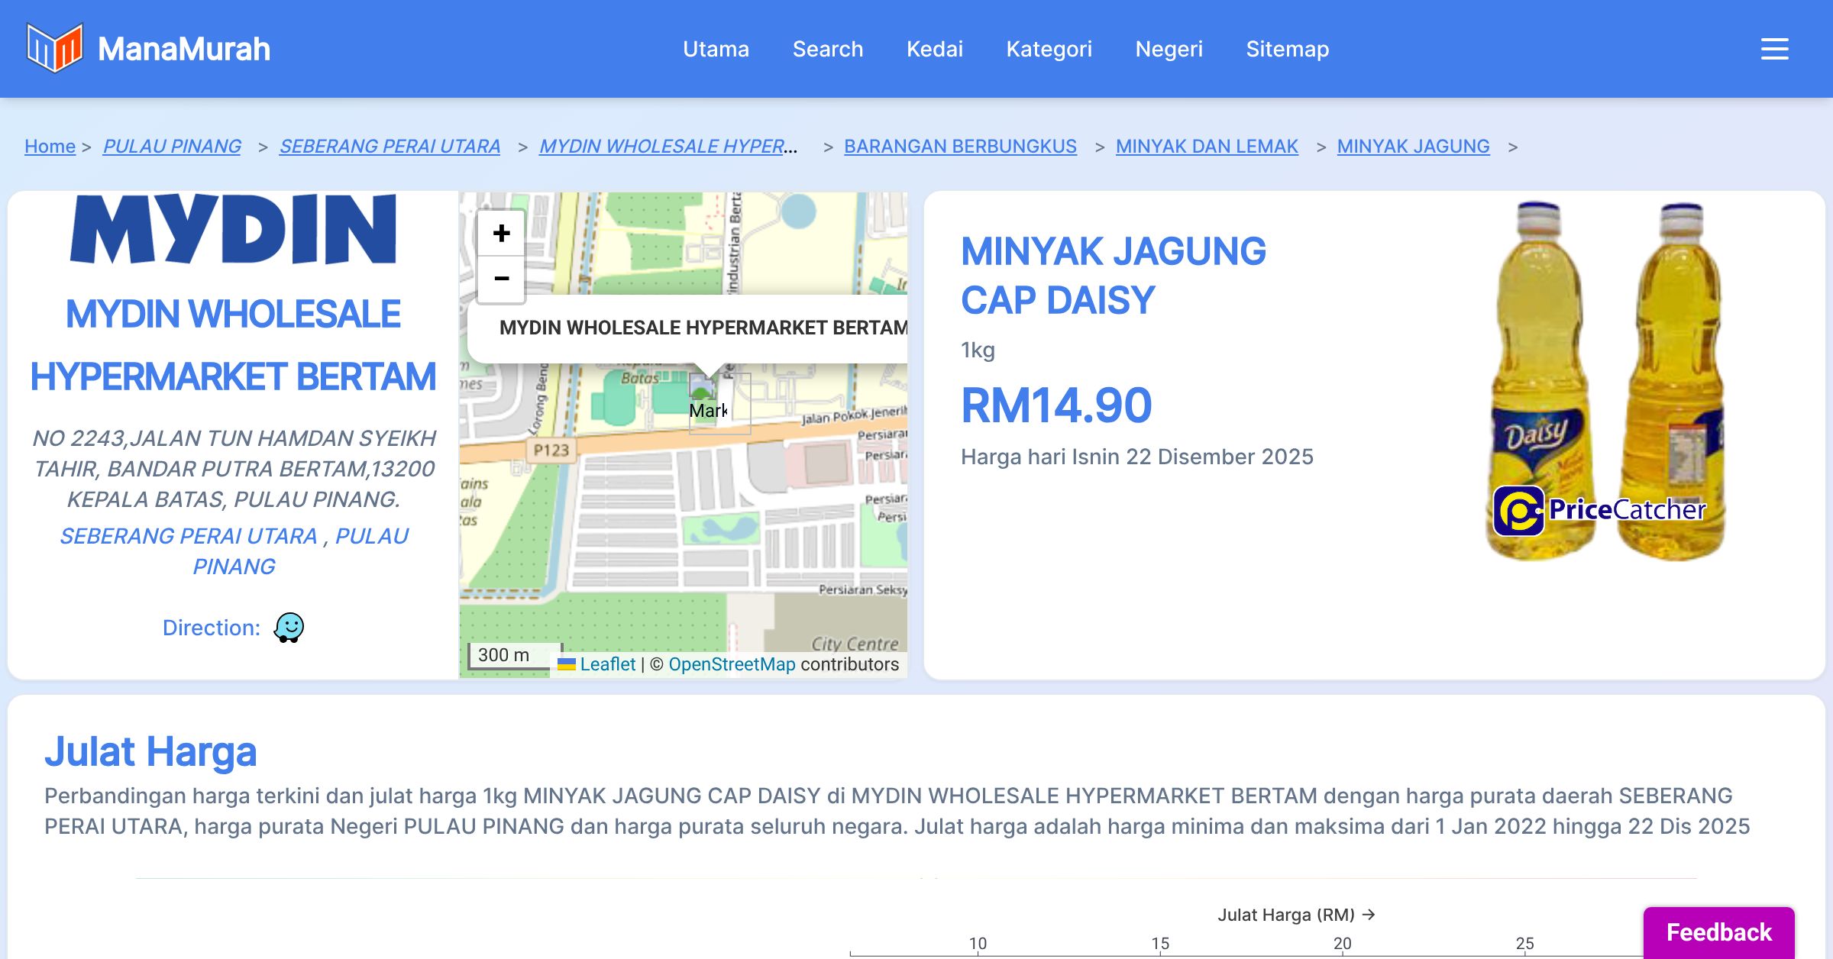This screenshot has width=1833, height=959.
Task: Go to the Search page
Action: pos(827,49)
